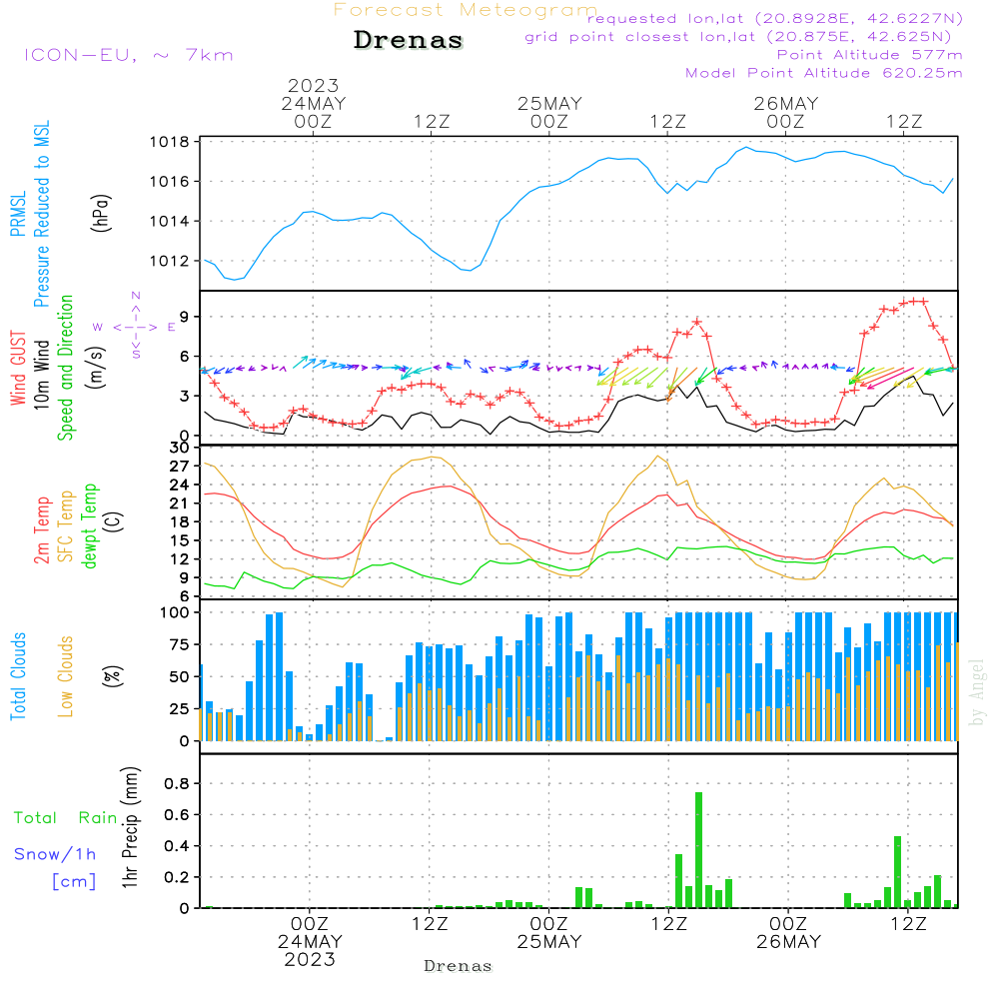This screenshot has width=999, height=999.
Task: Select the 30 degree temperature axis tick
Action: [x=180, y=448]
